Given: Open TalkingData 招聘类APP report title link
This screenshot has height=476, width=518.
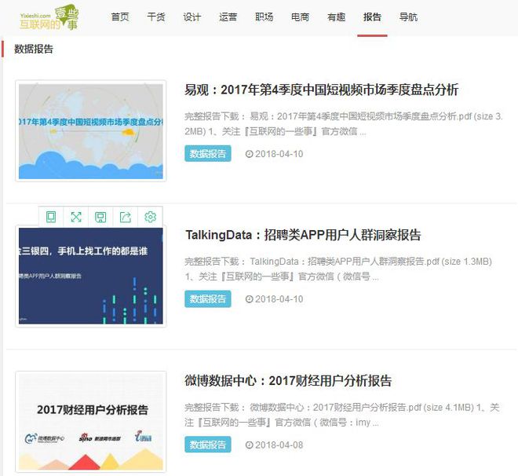Looking at the screenshot, I should pos(303,235).
